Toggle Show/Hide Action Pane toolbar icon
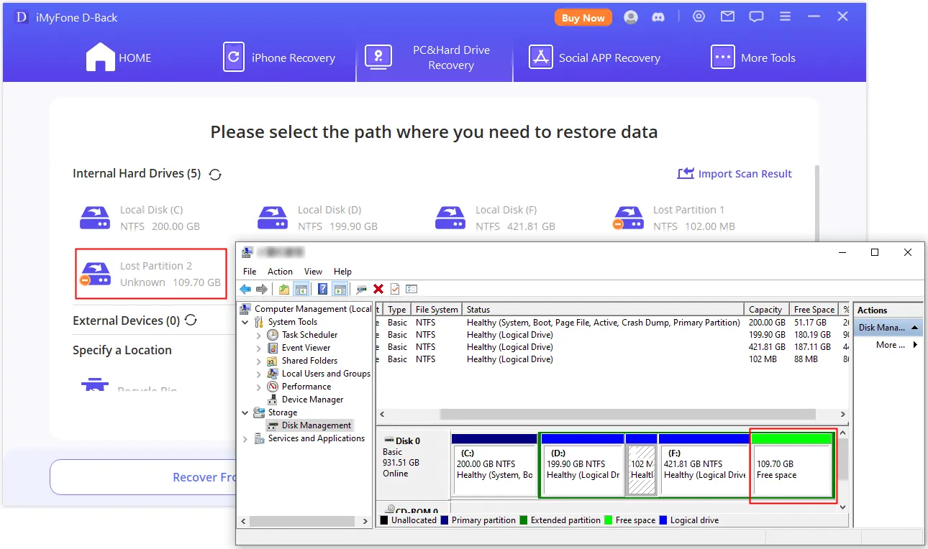The image size is (928, 549). coord(340,289)
